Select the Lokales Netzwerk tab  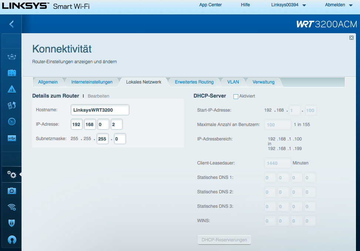click(x=144, y=82)
